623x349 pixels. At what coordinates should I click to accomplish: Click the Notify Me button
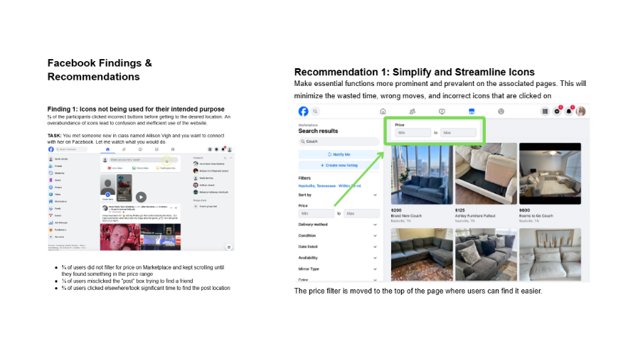[x=339, y=154]
